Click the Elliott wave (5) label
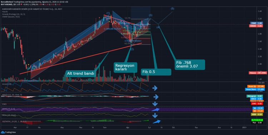 point(173,8)
